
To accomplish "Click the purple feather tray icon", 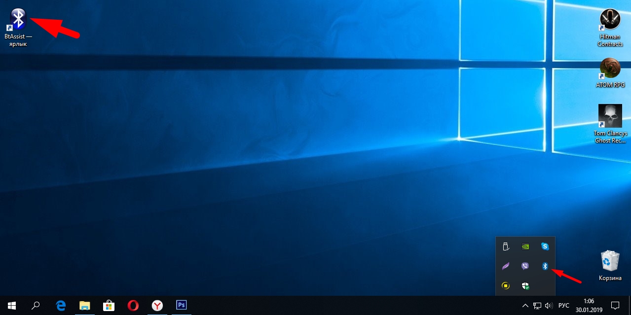I will coord(505,266).
